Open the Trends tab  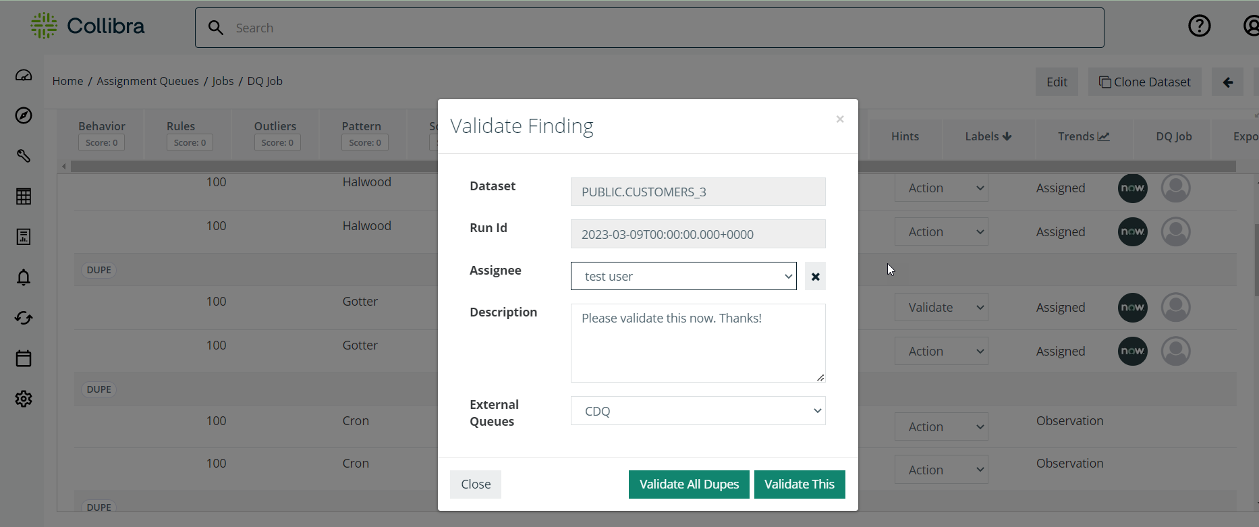(x=1083, y=136)
